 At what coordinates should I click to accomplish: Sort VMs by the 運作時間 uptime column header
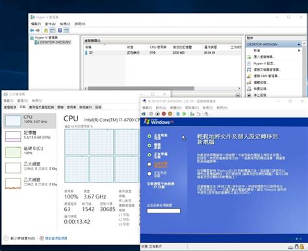(211, 47)
